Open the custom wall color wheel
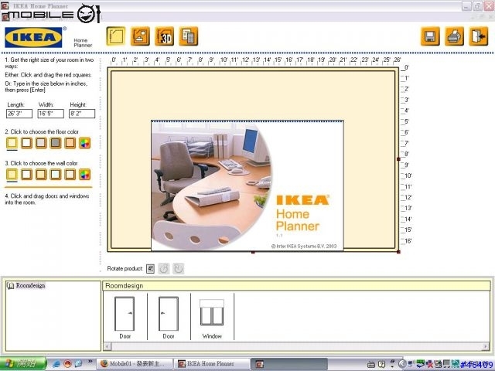495x371 pixels. point(84,174)
